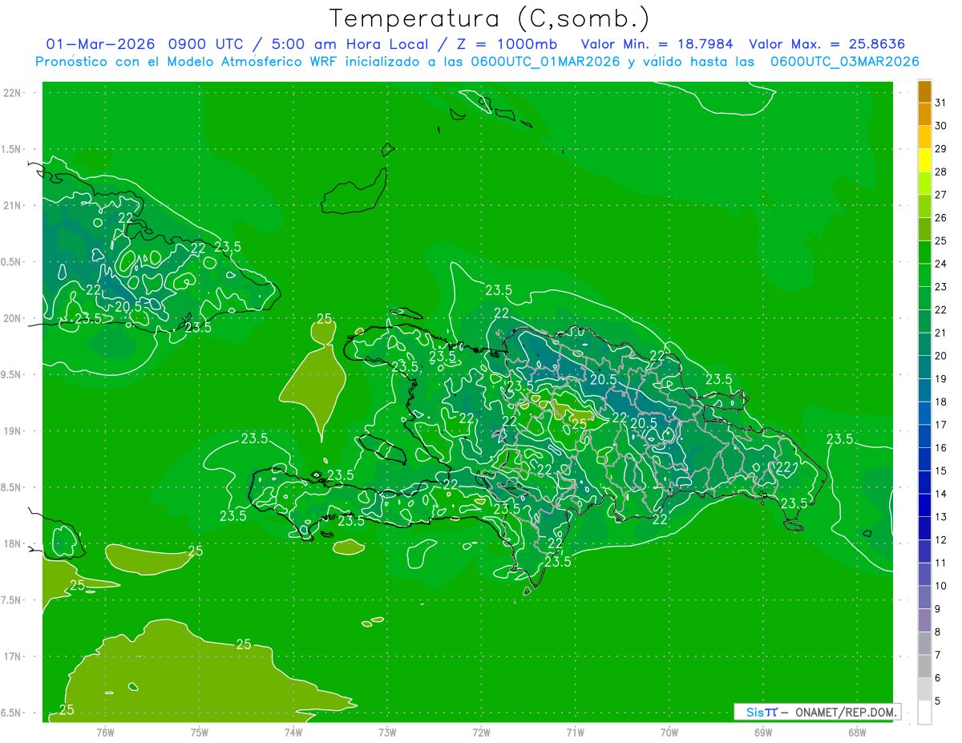Click the '76W' longitude axis label

(x=105, y=732)
